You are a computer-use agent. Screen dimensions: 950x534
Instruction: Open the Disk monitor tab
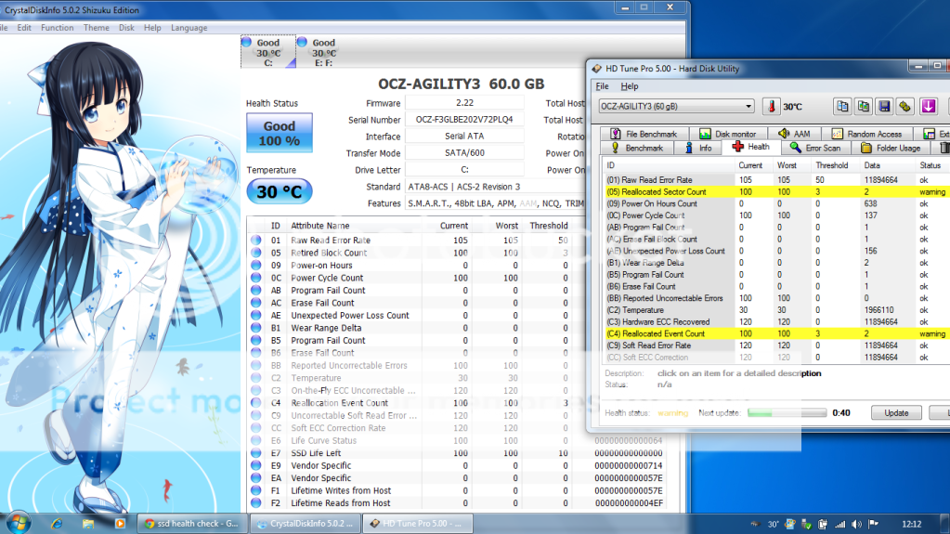coord(729,134)
